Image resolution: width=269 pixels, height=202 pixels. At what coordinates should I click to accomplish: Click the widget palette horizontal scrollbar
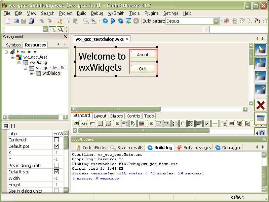pyautogui.click(x=144, y=130)
